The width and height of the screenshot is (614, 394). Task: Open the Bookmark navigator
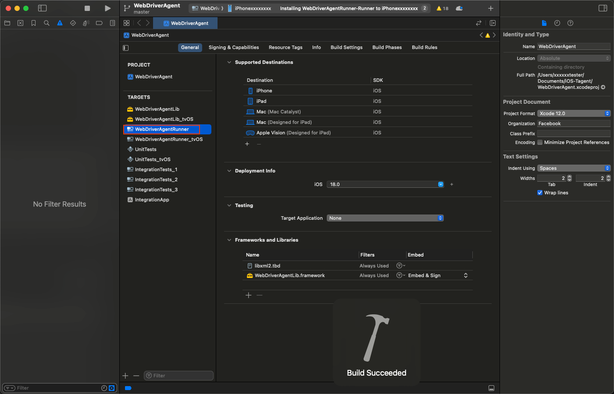33,23
